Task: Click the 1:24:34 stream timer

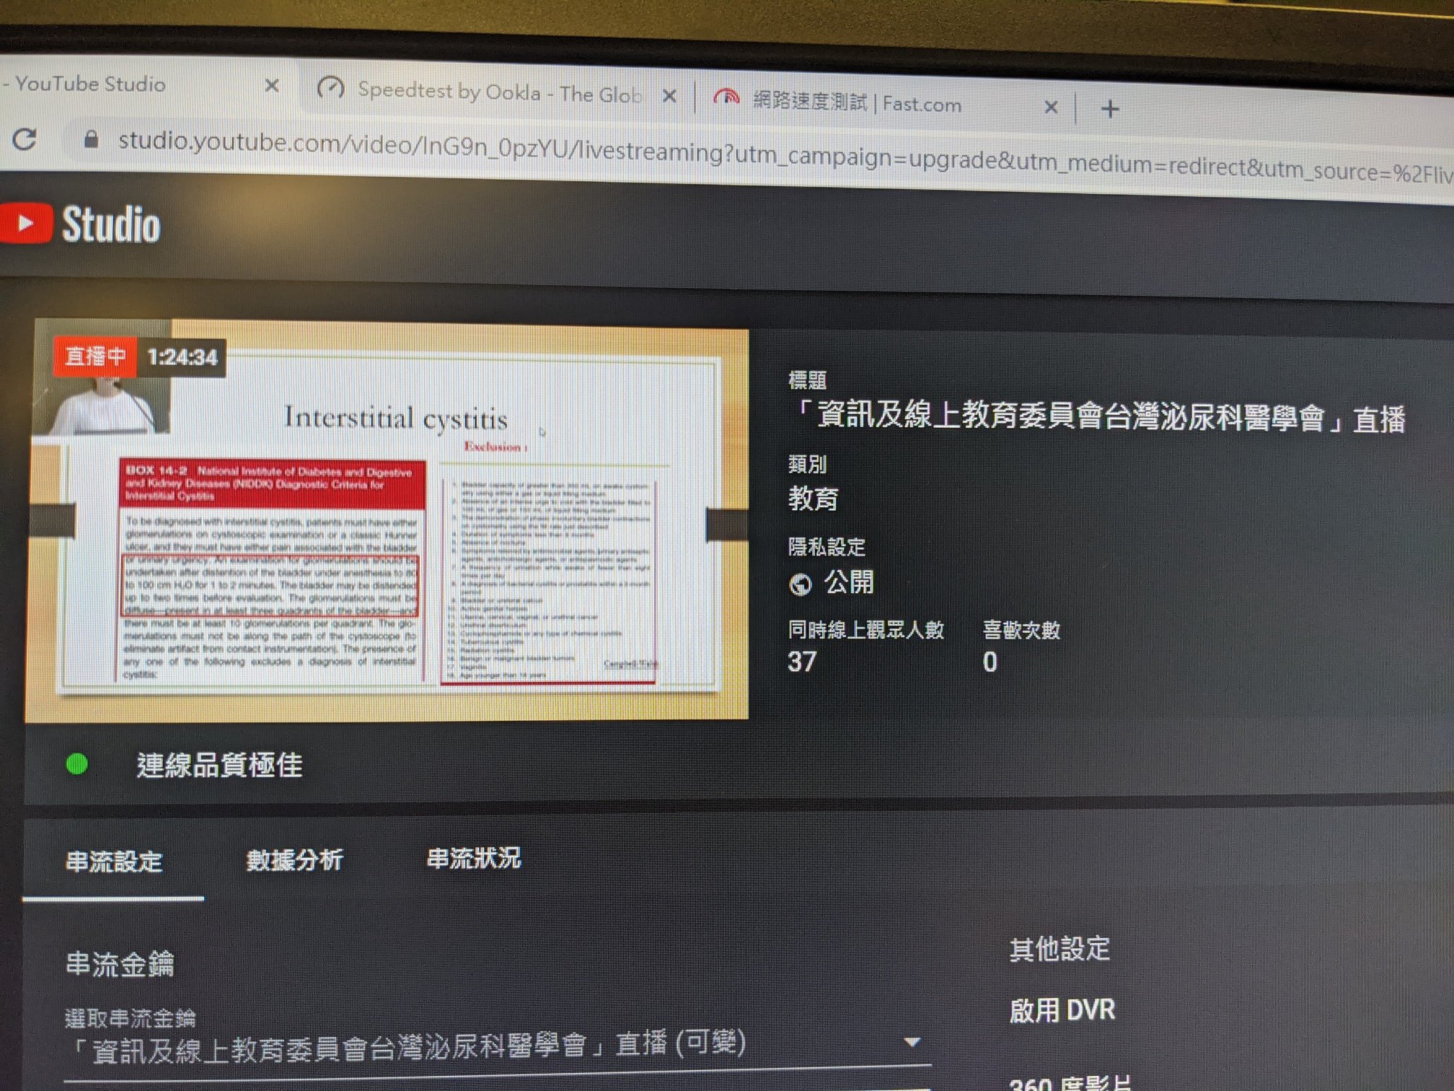Action: point(182,357)
